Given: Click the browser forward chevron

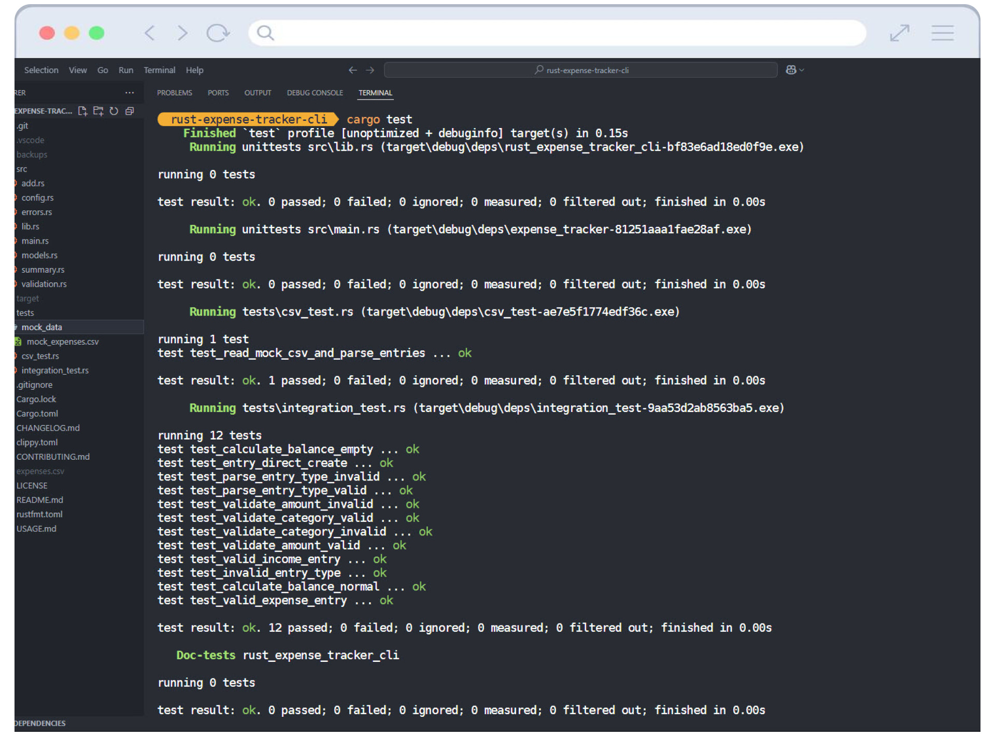Looking at the screenshot, I should click(x=182, y=33).
